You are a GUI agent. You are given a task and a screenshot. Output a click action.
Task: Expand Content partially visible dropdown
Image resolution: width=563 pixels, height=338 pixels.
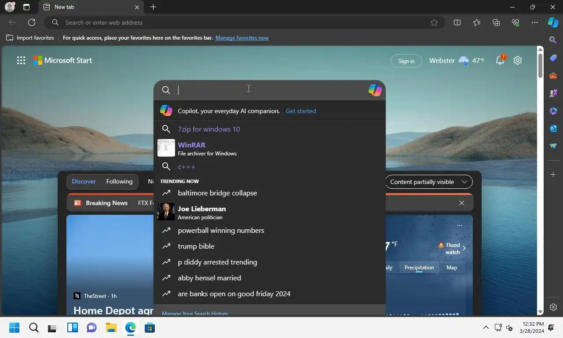428,182
